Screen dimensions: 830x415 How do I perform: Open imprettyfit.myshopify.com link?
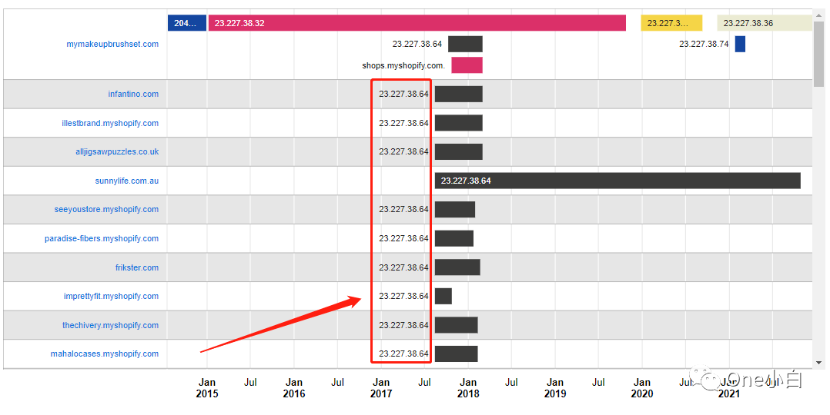pyautogui.click(x=111, y=296)
